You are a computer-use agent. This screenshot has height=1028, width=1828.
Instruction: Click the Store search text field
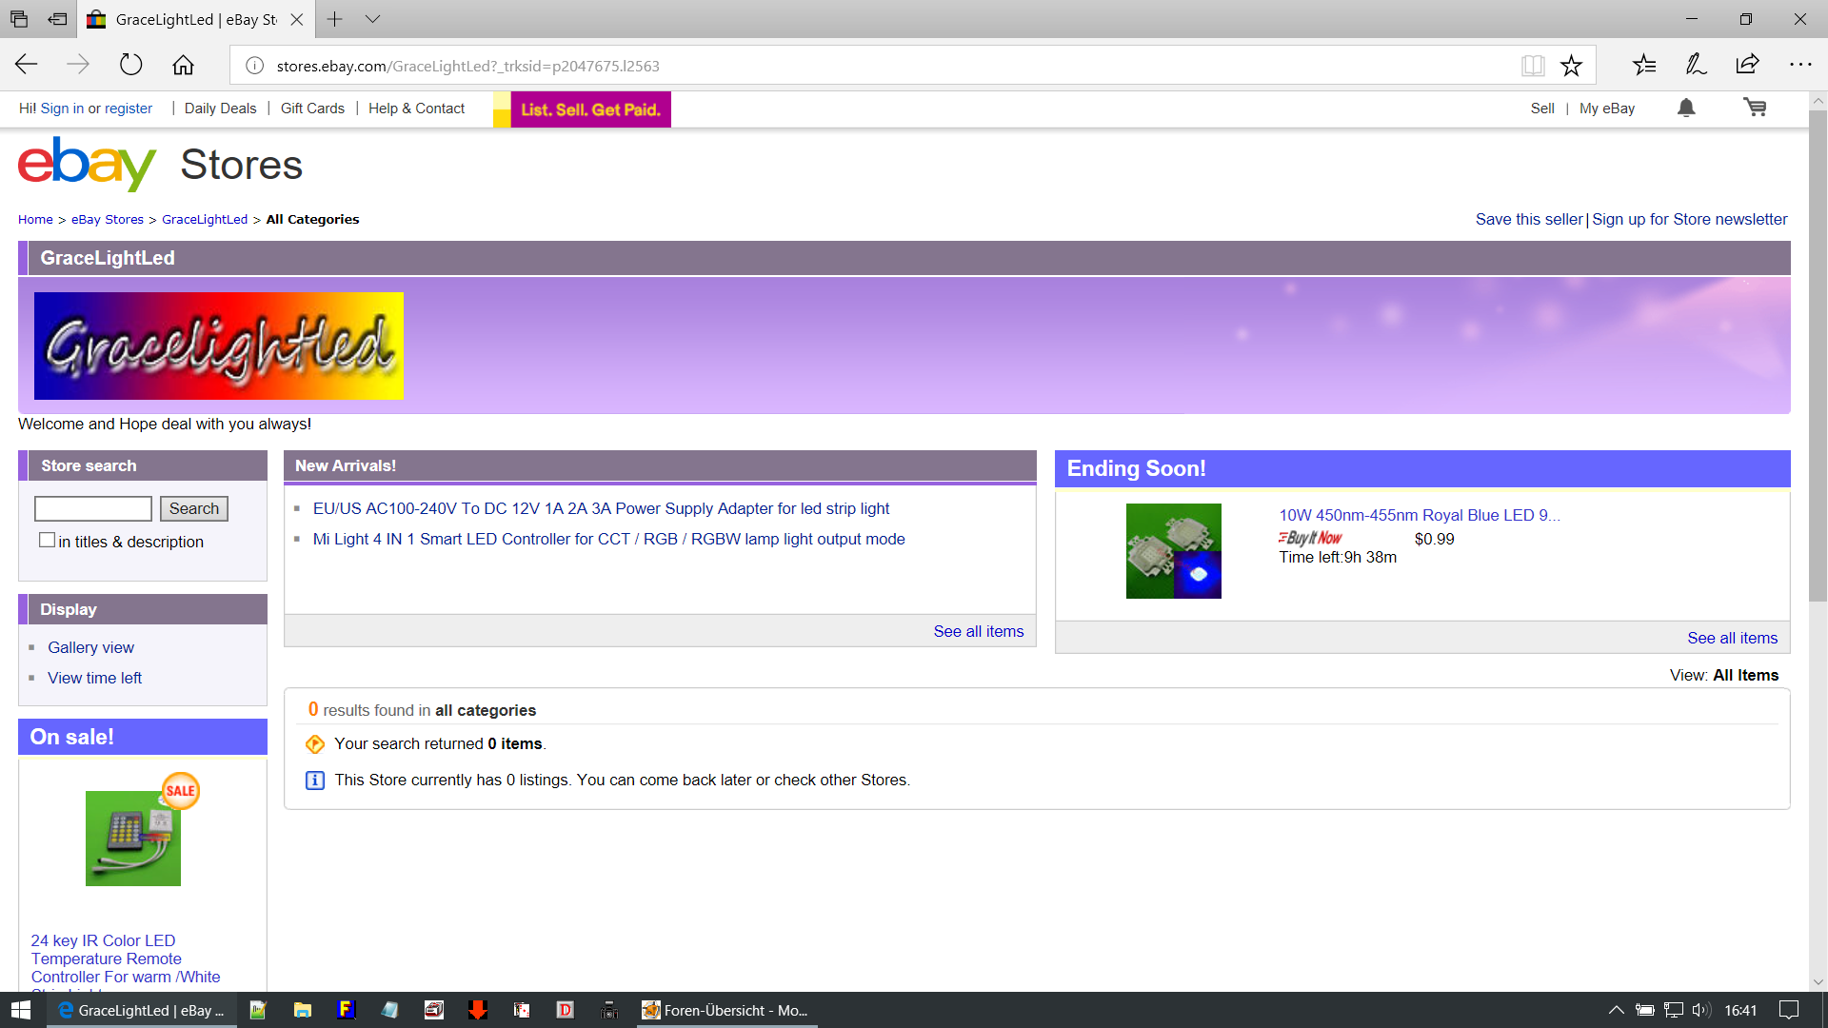pyautogui.click(x=92, y=508)
